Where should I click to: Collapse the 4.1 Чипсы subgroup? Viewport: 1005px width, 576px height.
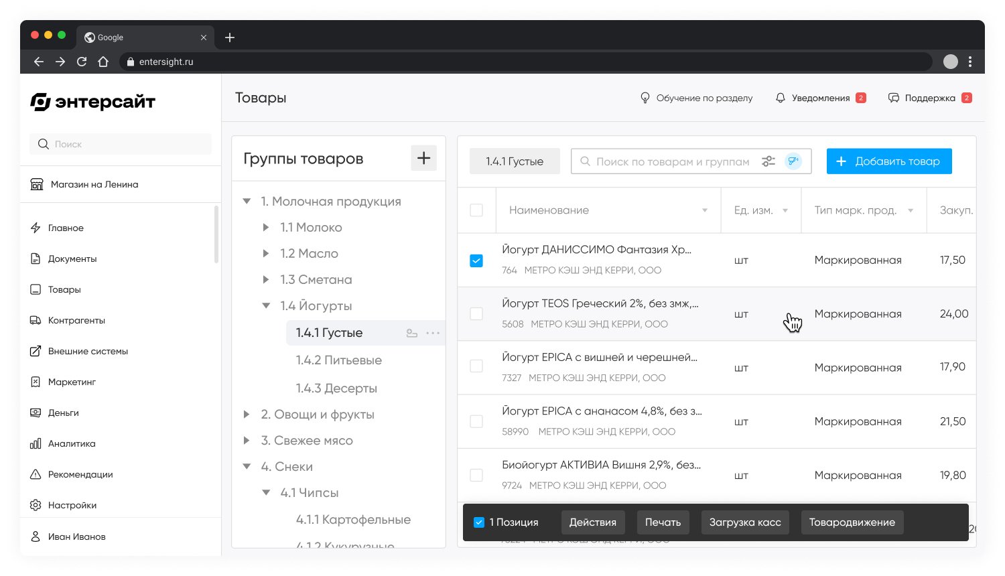[x=266, y=493]
